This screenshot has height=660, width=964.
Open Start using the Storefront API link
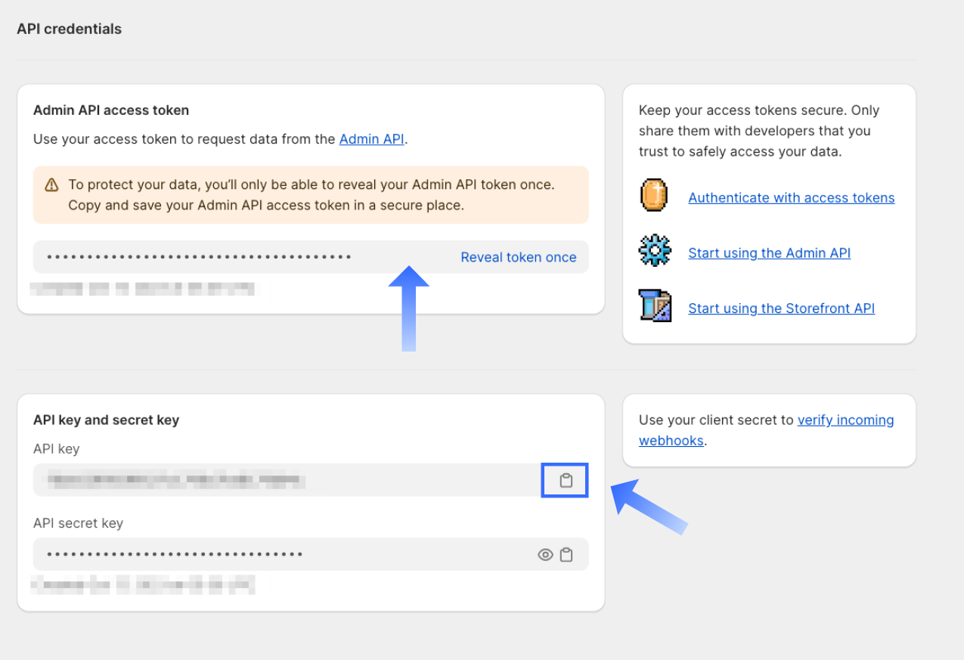(781, 308)
